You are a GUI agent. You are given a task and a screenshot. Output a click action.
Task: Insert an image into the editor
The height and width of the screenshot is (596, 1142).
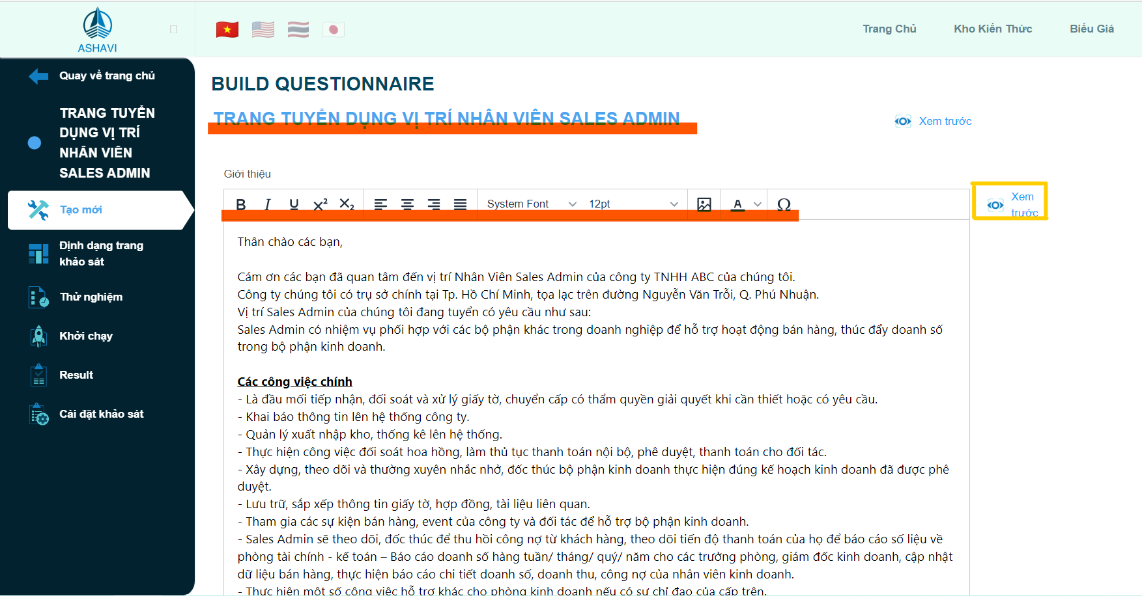tap(704, 204)
